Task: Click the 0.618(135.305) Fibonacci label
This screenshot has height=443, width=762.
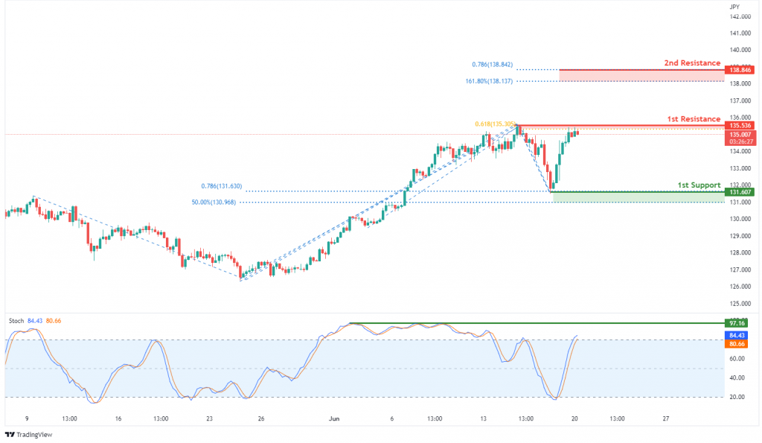Action: click(495, 124)
